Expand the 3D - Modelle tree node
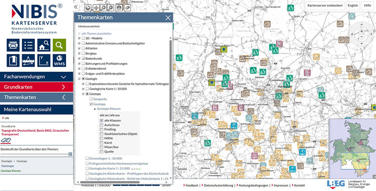This screenshot has height=191, width=376. pyautogui.click(x=79, y=38)
